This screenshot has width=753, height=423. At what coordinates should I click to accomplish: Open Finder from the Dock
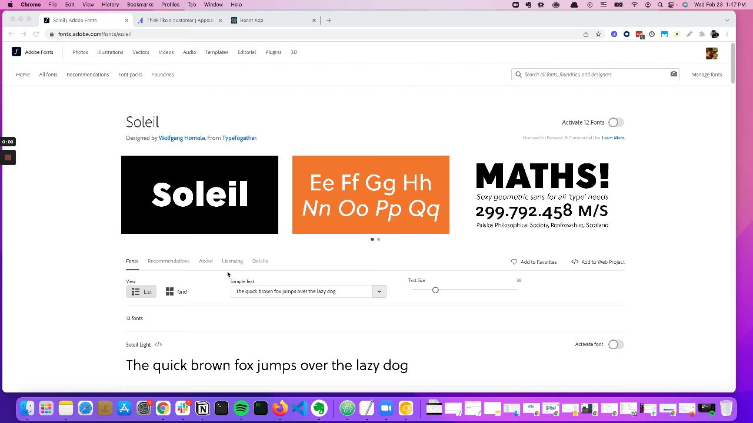27,408
